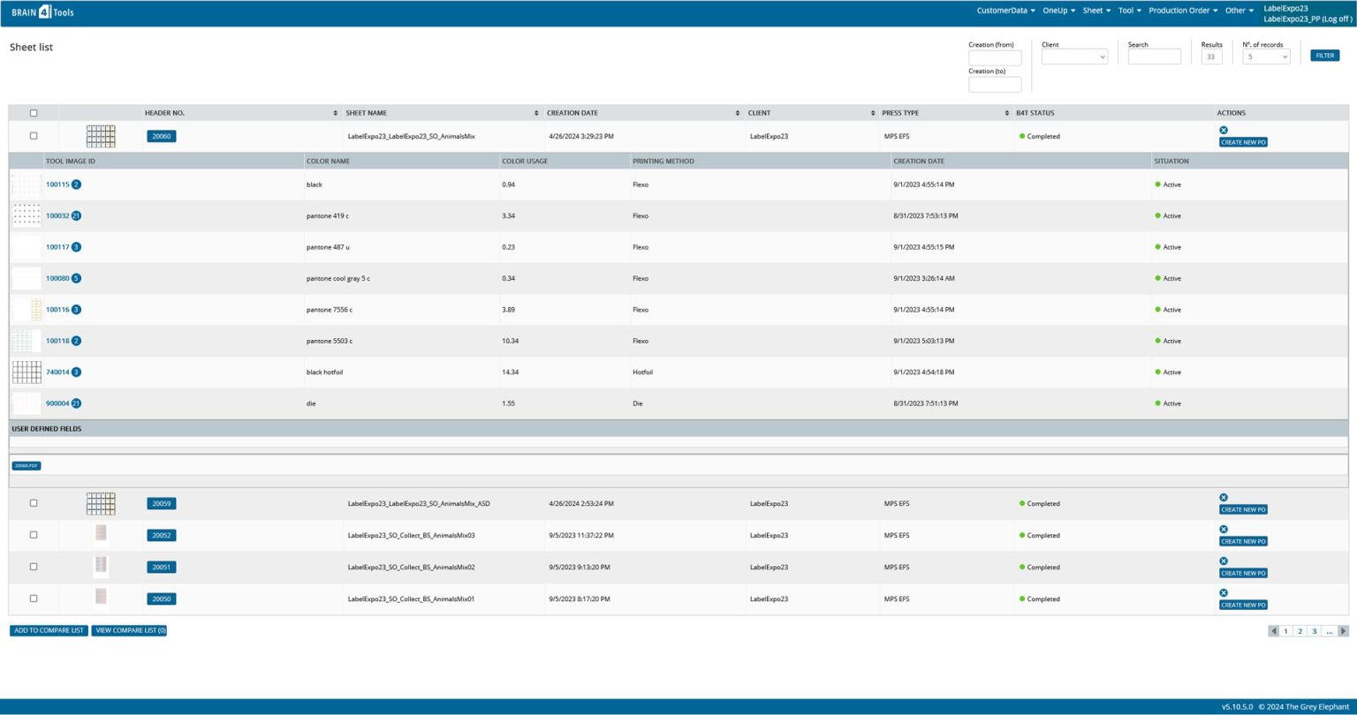This screenshot has height=715, width=1357.
Task: Click the badge 3 next to tool 100117
Action: coord(76,247)
